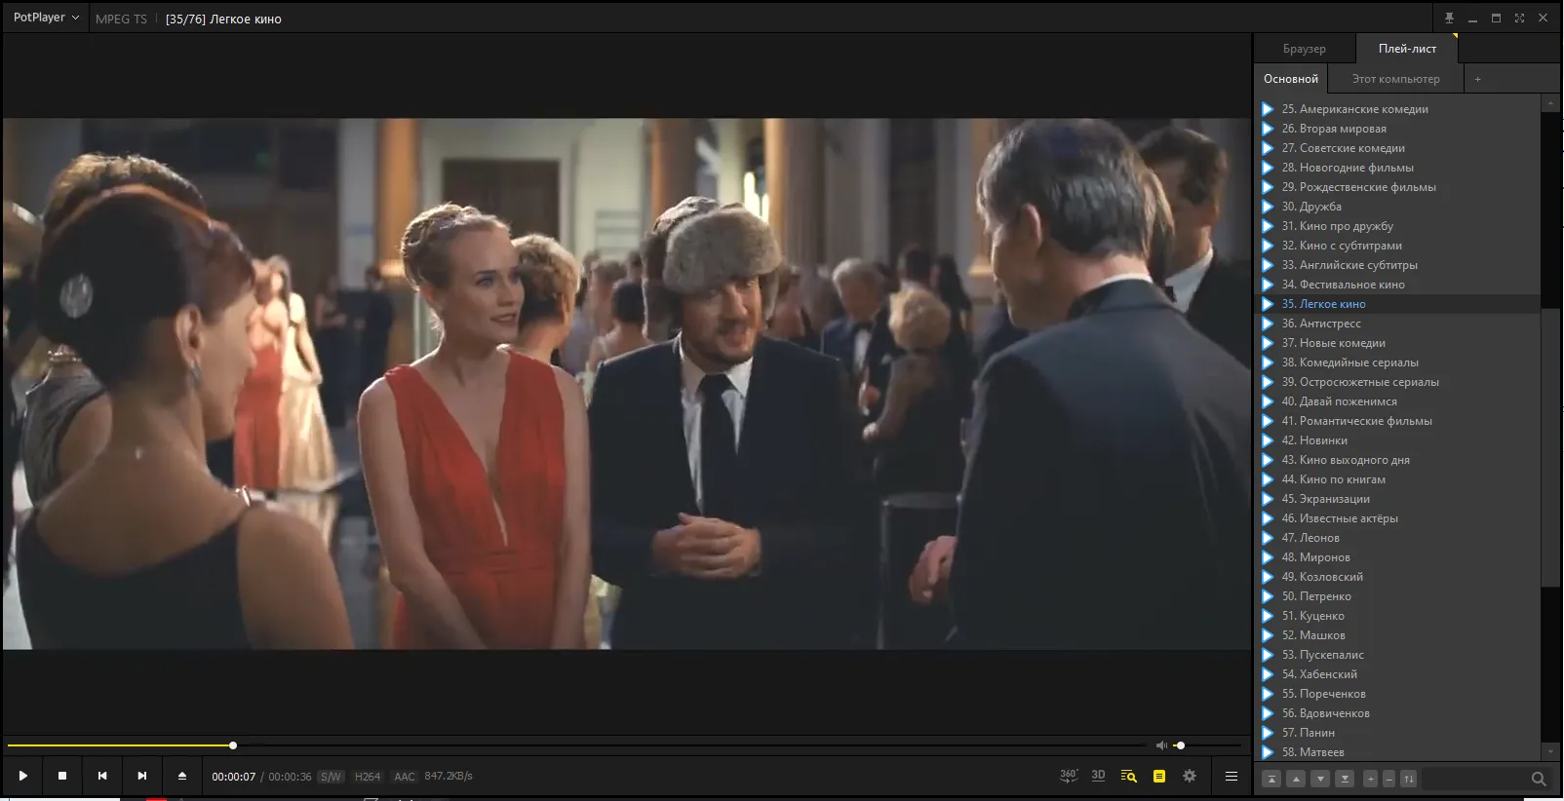Select current item 35. Легкое кино

(x=1398, y=304)
